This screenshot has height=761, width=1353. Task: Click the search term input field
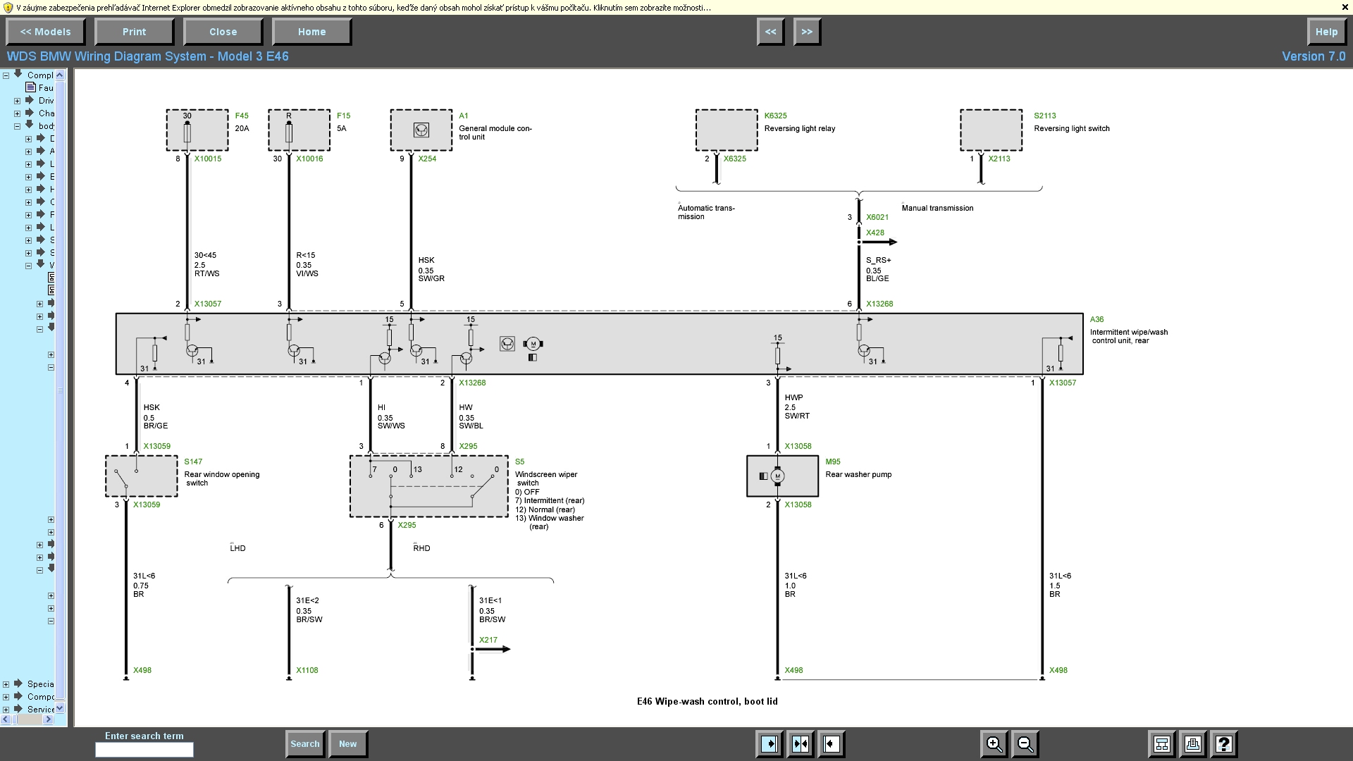[144, 750]
